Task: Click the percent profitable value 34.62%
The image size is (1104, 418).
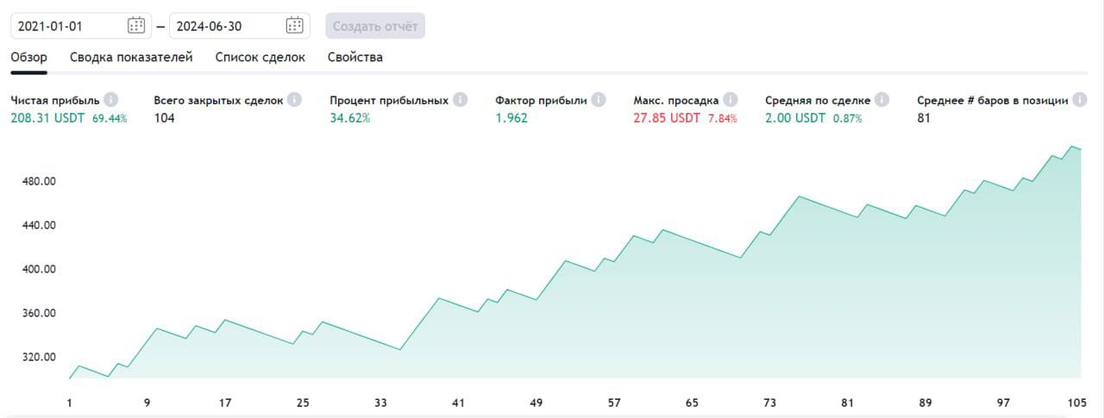Action: click(350, 118)
